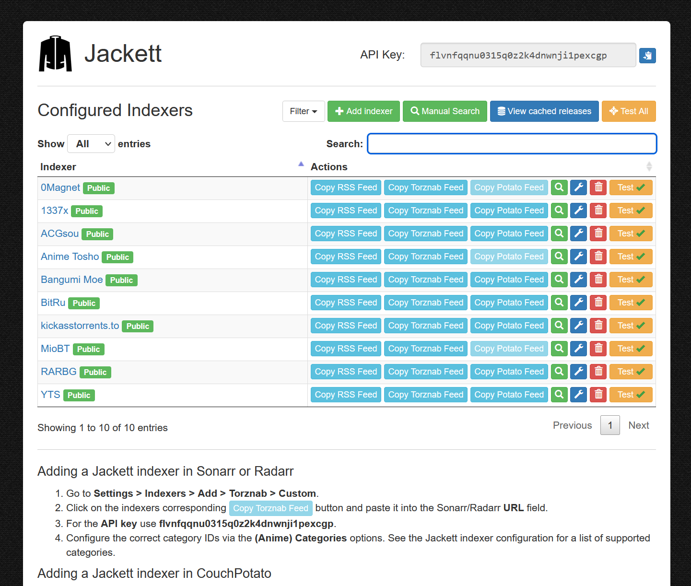This screenshot has width=691, height=586.
Task: Open Bangumi Moe wrench configuration
Action: [x=579, y=280]
